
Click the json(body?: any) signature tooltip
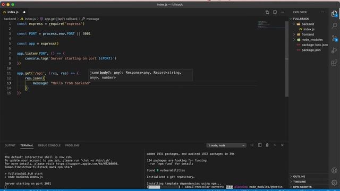coord(140,75)
